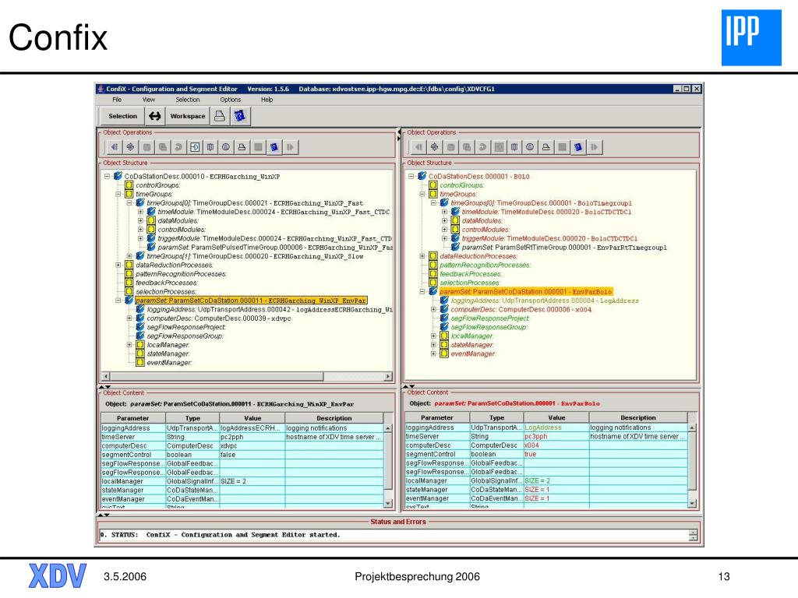Open the Help menu
The height and width of the screenshot is (598, 798).
click(x=267, y=100)
